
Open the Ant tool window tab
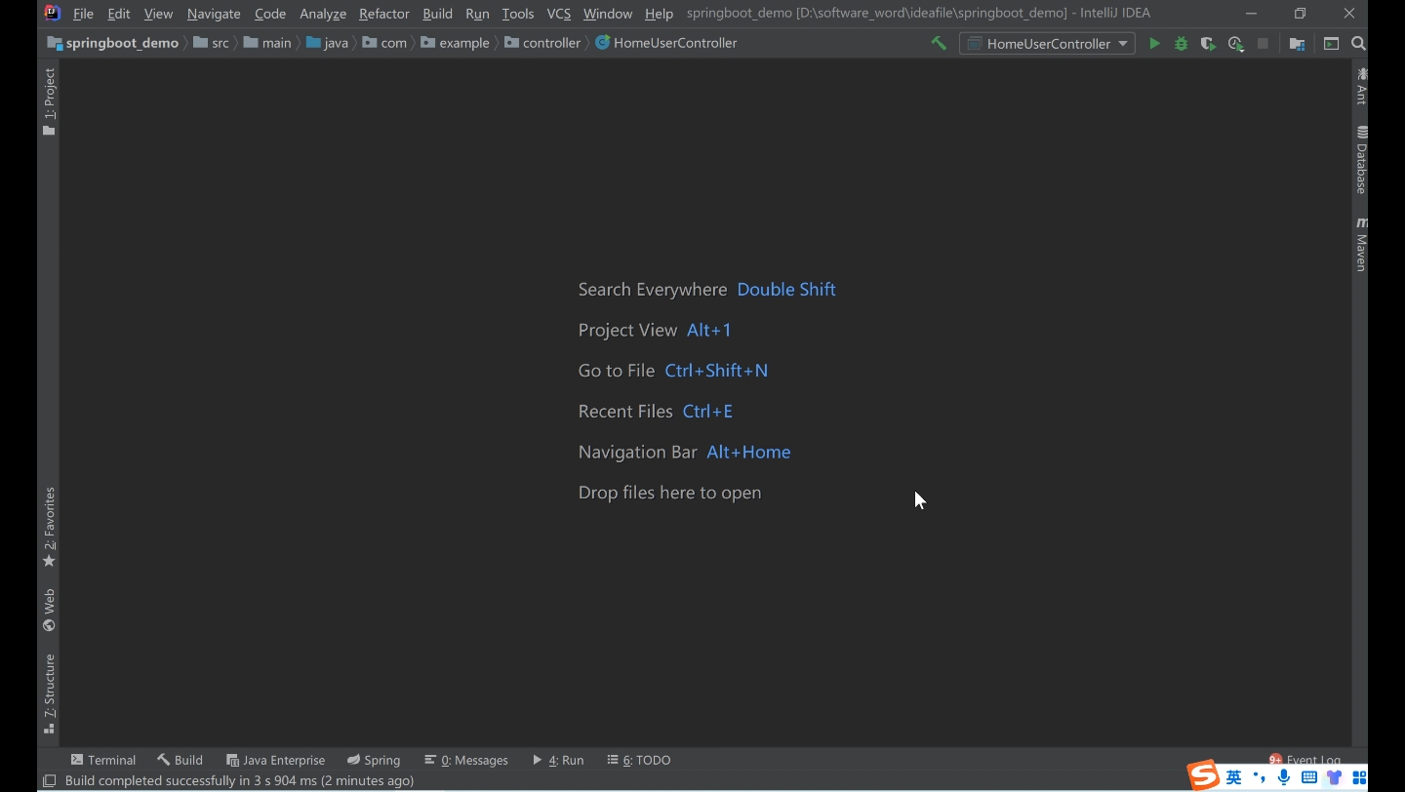click(1361, 86)
